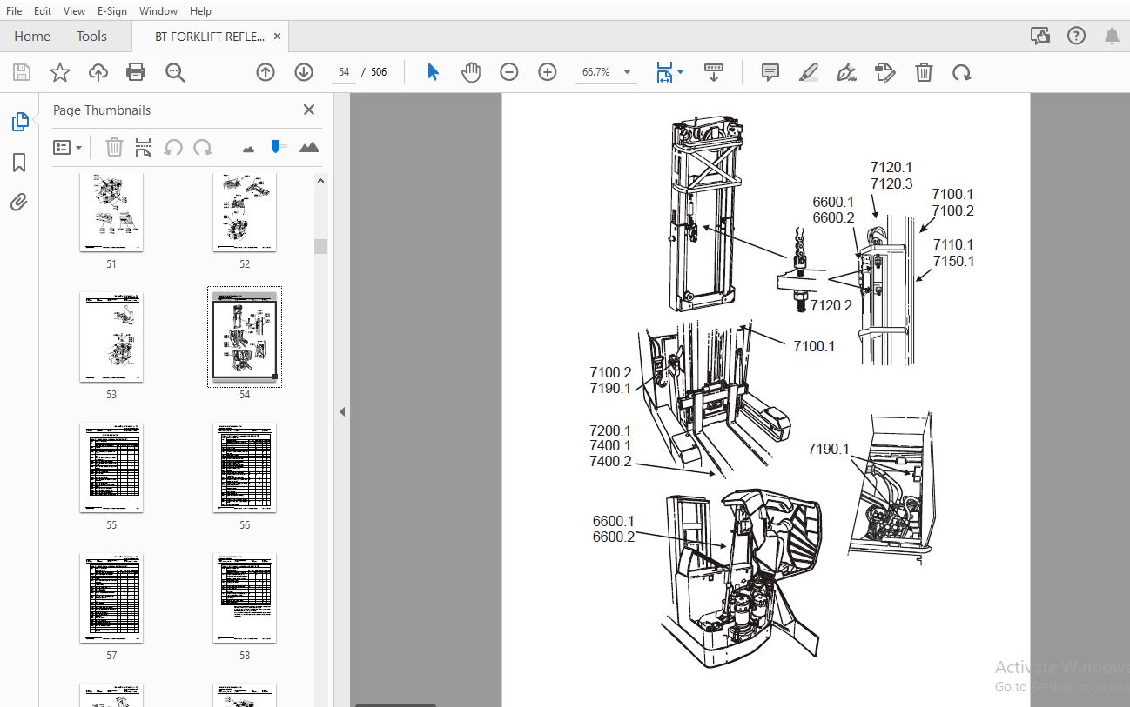Select the BT FORKLIFT REFLE... document tab

[x=210, y=37]
